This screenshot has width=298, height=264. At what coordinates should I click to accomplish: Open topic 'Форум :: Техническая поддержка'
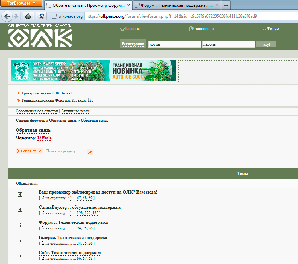point(73,222)
